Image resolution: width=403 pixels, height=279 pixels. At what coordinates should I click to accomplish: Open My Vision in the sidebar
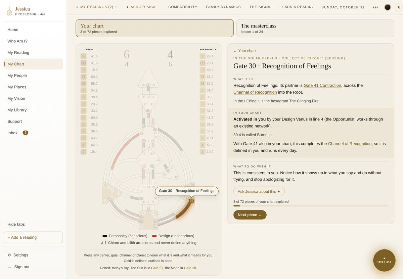[x=33, y=98]
